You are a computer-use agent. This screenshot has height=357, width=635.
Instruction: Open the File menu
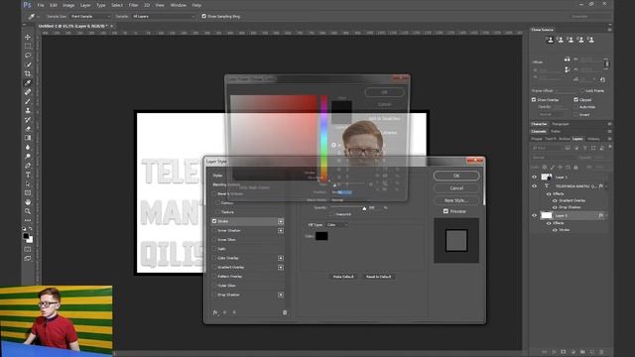[x=41, y=5]
